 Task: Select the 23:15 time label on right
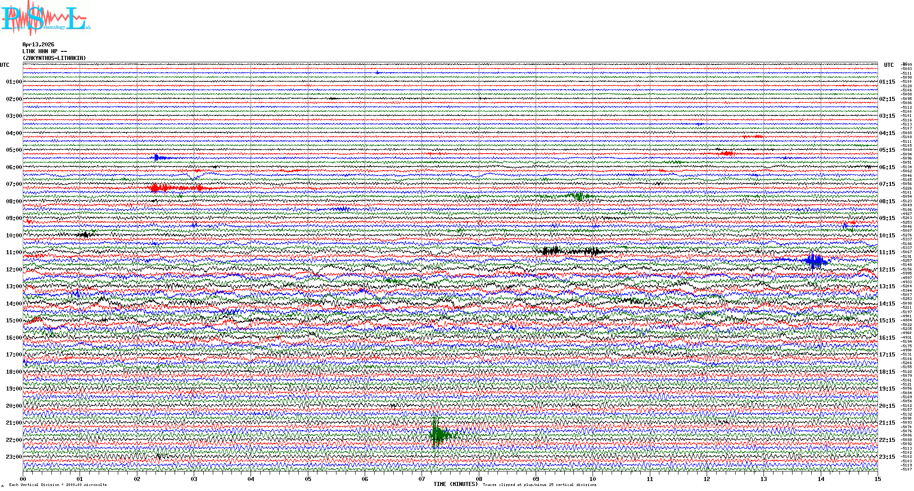coord(887,457)
